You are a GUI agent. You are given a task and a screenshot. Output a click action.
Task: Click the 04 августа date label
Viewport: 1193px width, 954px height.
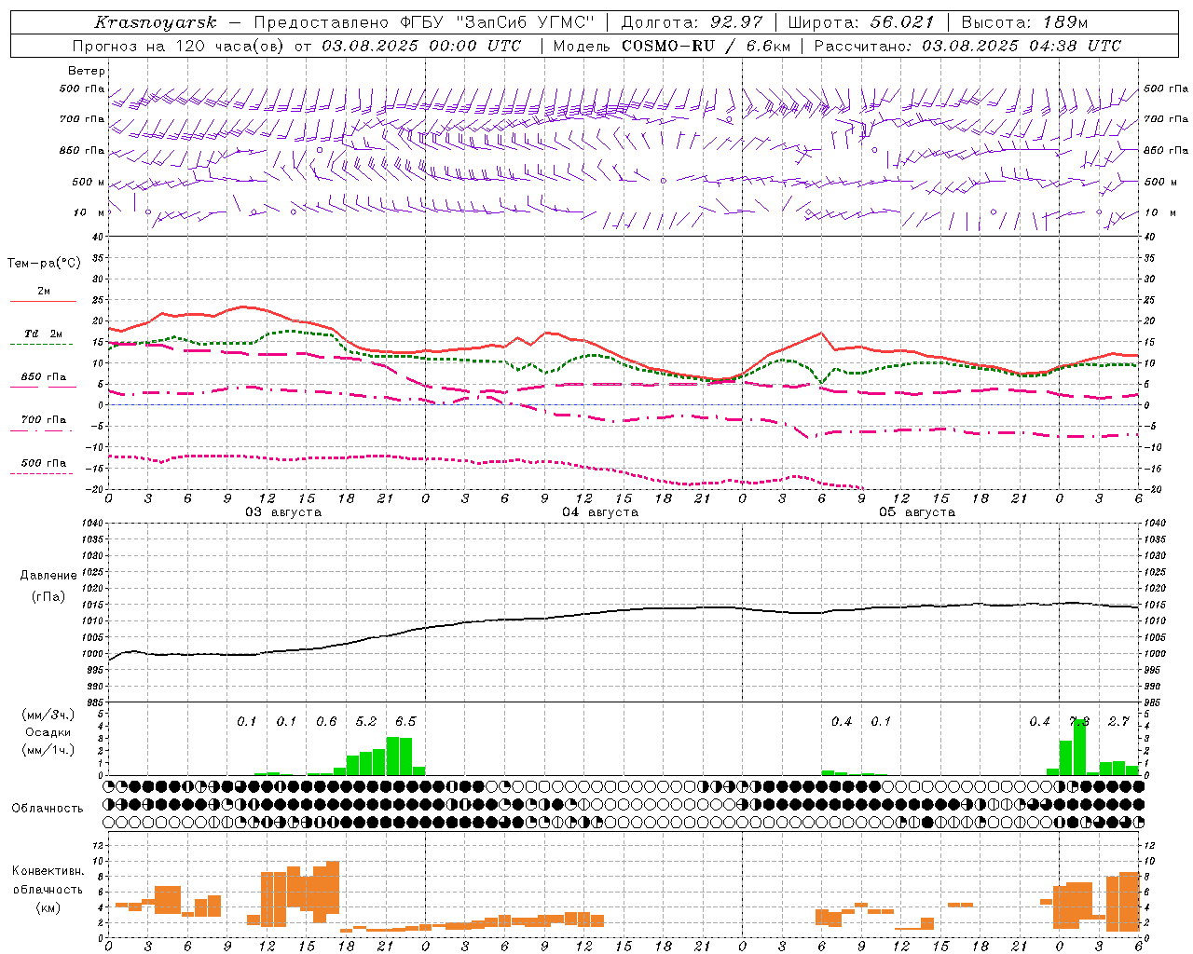(x=600, y=512)
